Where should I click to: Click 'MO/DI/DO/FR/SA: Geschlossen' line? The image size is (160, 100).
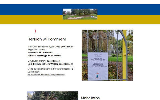pos(44,61)
